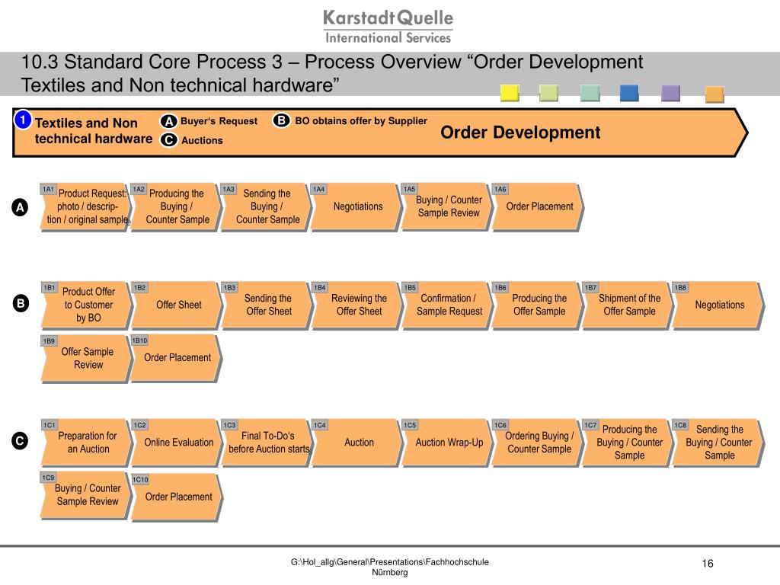Click the BO obtains offer by Supplier text
Image resolution: width=780 pixels, height=585 pixels.
click(361, 120)
